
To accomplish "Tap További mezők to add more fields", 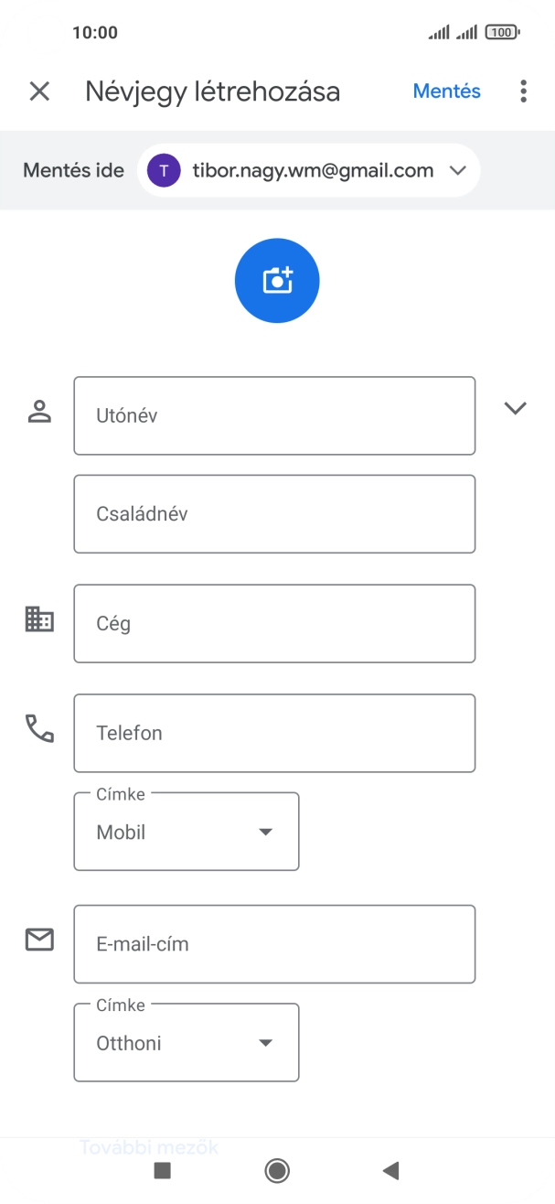I will (x=148, y=1146).
